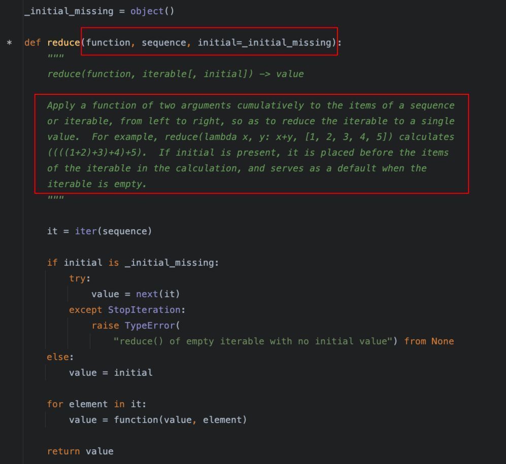
Task: Click the return value statement
Action: pyautogui.click(x=80, y=451)
